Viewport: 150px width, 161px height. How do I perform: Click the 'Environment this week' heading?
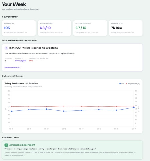click(x=12, y=76)
